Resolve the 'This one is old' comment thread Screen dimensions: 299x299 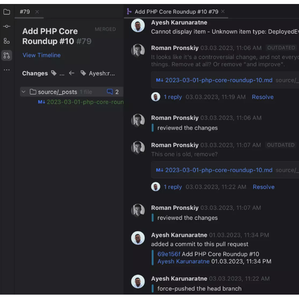pos(263,187)
